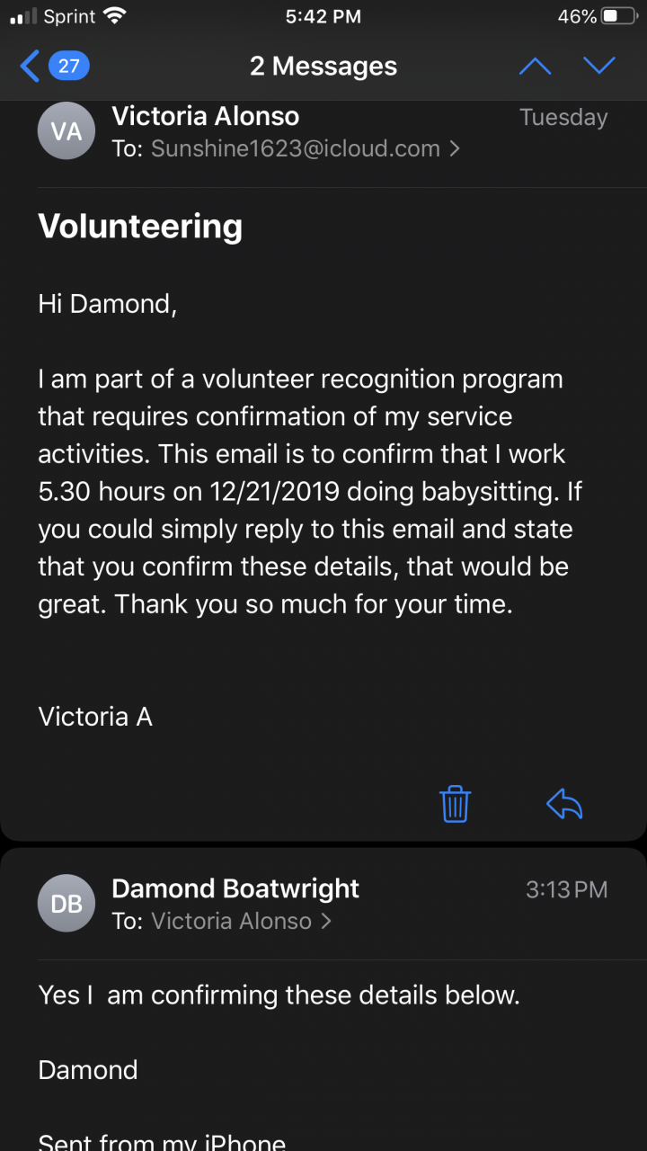Go to next message with down arrow
Screen dimensions: 647x1151
point(598,66)
